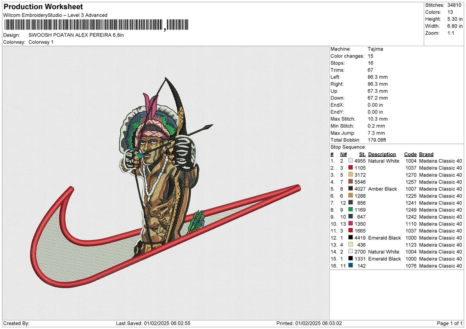Screen dimensions: 466x329
Task: Select the dark gray swatch beside 856
Action: click(x=351, y=203)
